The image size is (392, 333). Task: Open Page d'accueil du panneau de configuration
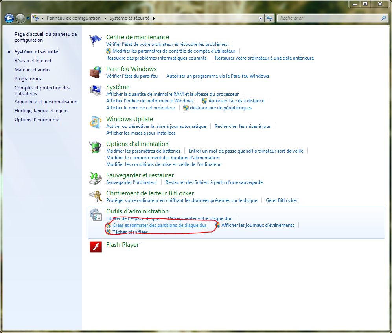pos(46,37)
